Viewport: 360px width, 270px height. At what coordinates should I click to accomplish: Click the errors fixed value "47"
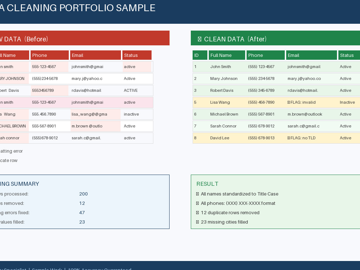[x=82, y=213]
